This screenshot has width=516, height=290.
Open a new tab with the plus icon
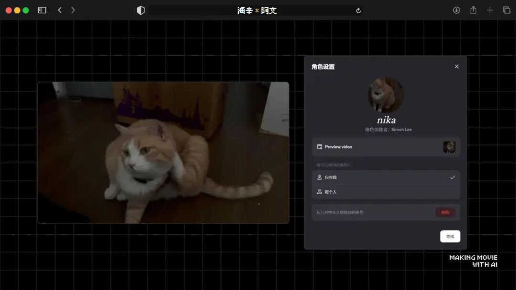click(x=490, y=10)
